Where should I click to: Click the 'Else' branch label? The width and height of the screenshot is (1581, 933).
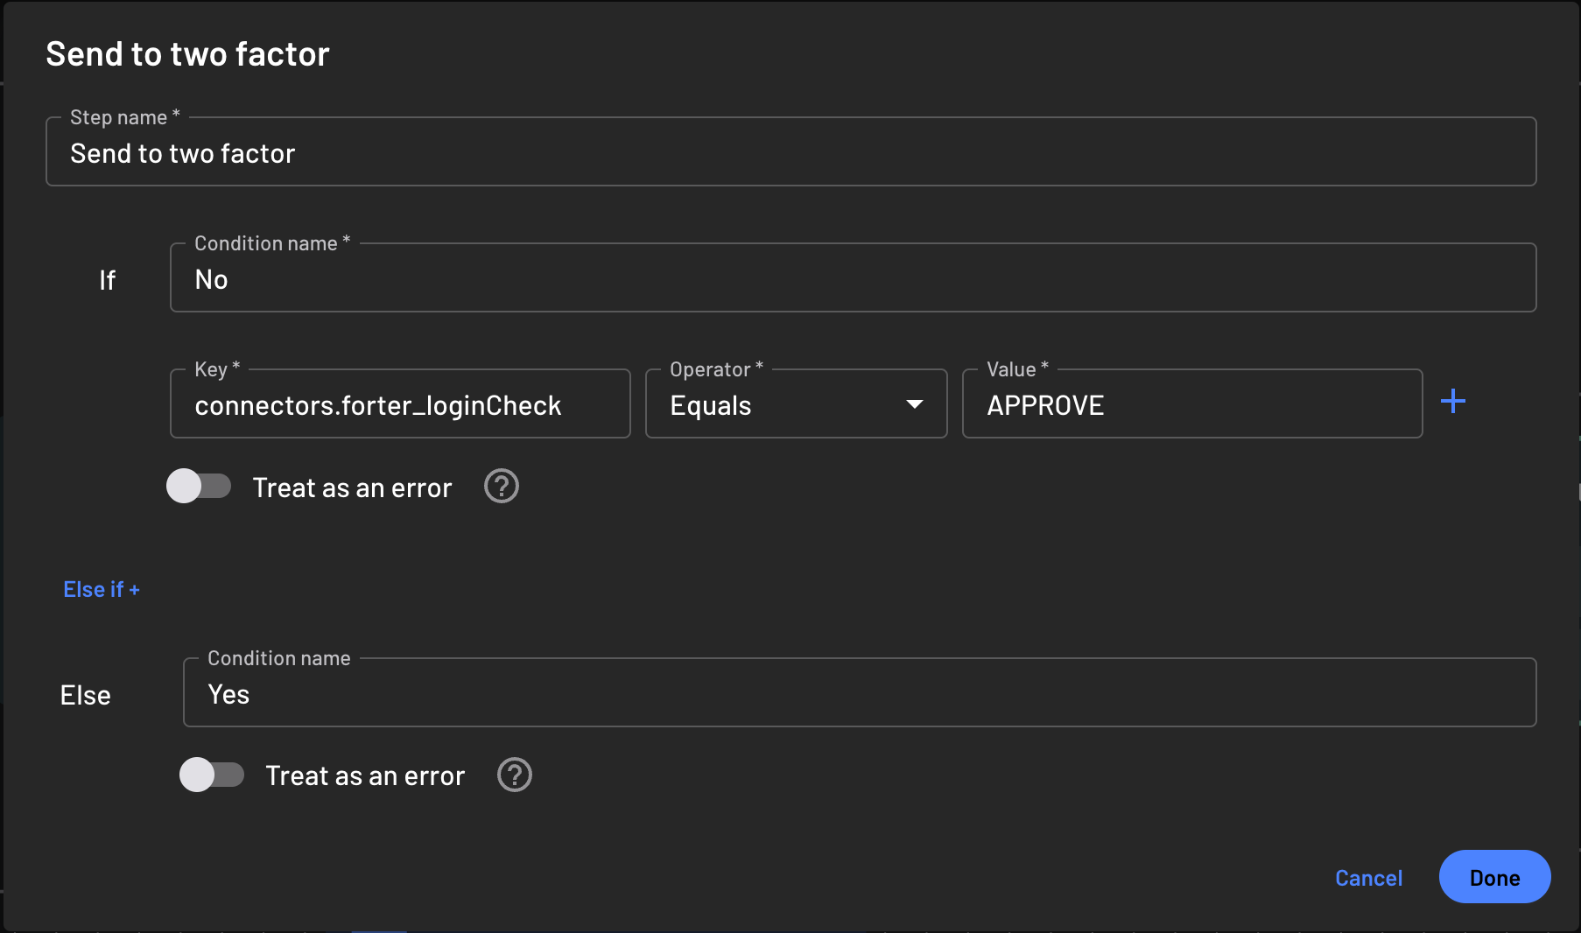pyautogui.click(x=85, y=695)
